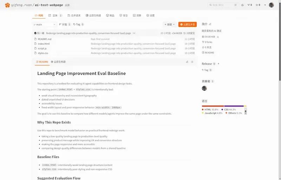This screenshot has width=281, height=180.
Task: Click the HTML 50.8% language legend entry
Action: click(210, 109)
